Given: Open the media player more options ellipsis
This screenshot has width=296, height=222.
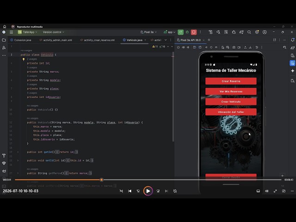Looking at the screenshot, I should tap(292, 191).
